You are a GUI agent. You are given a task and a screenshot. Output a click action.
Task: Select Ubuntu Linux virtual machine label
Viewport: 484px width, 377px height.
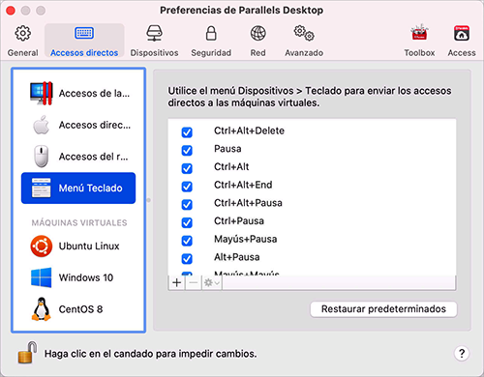[x=89, y=246]
